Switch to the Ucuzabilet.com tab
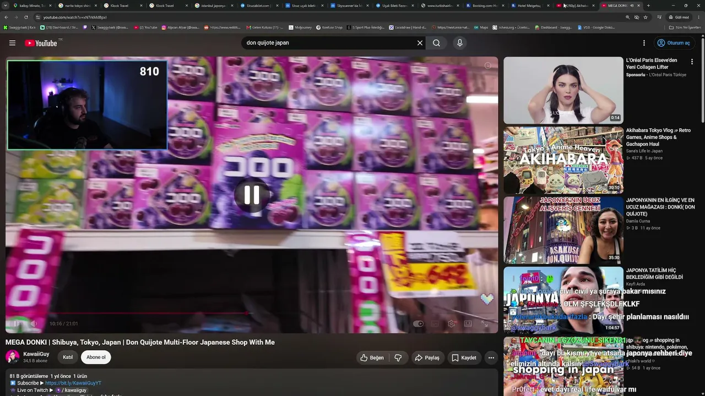The image size is (705, 396). [x=259, y=5]
